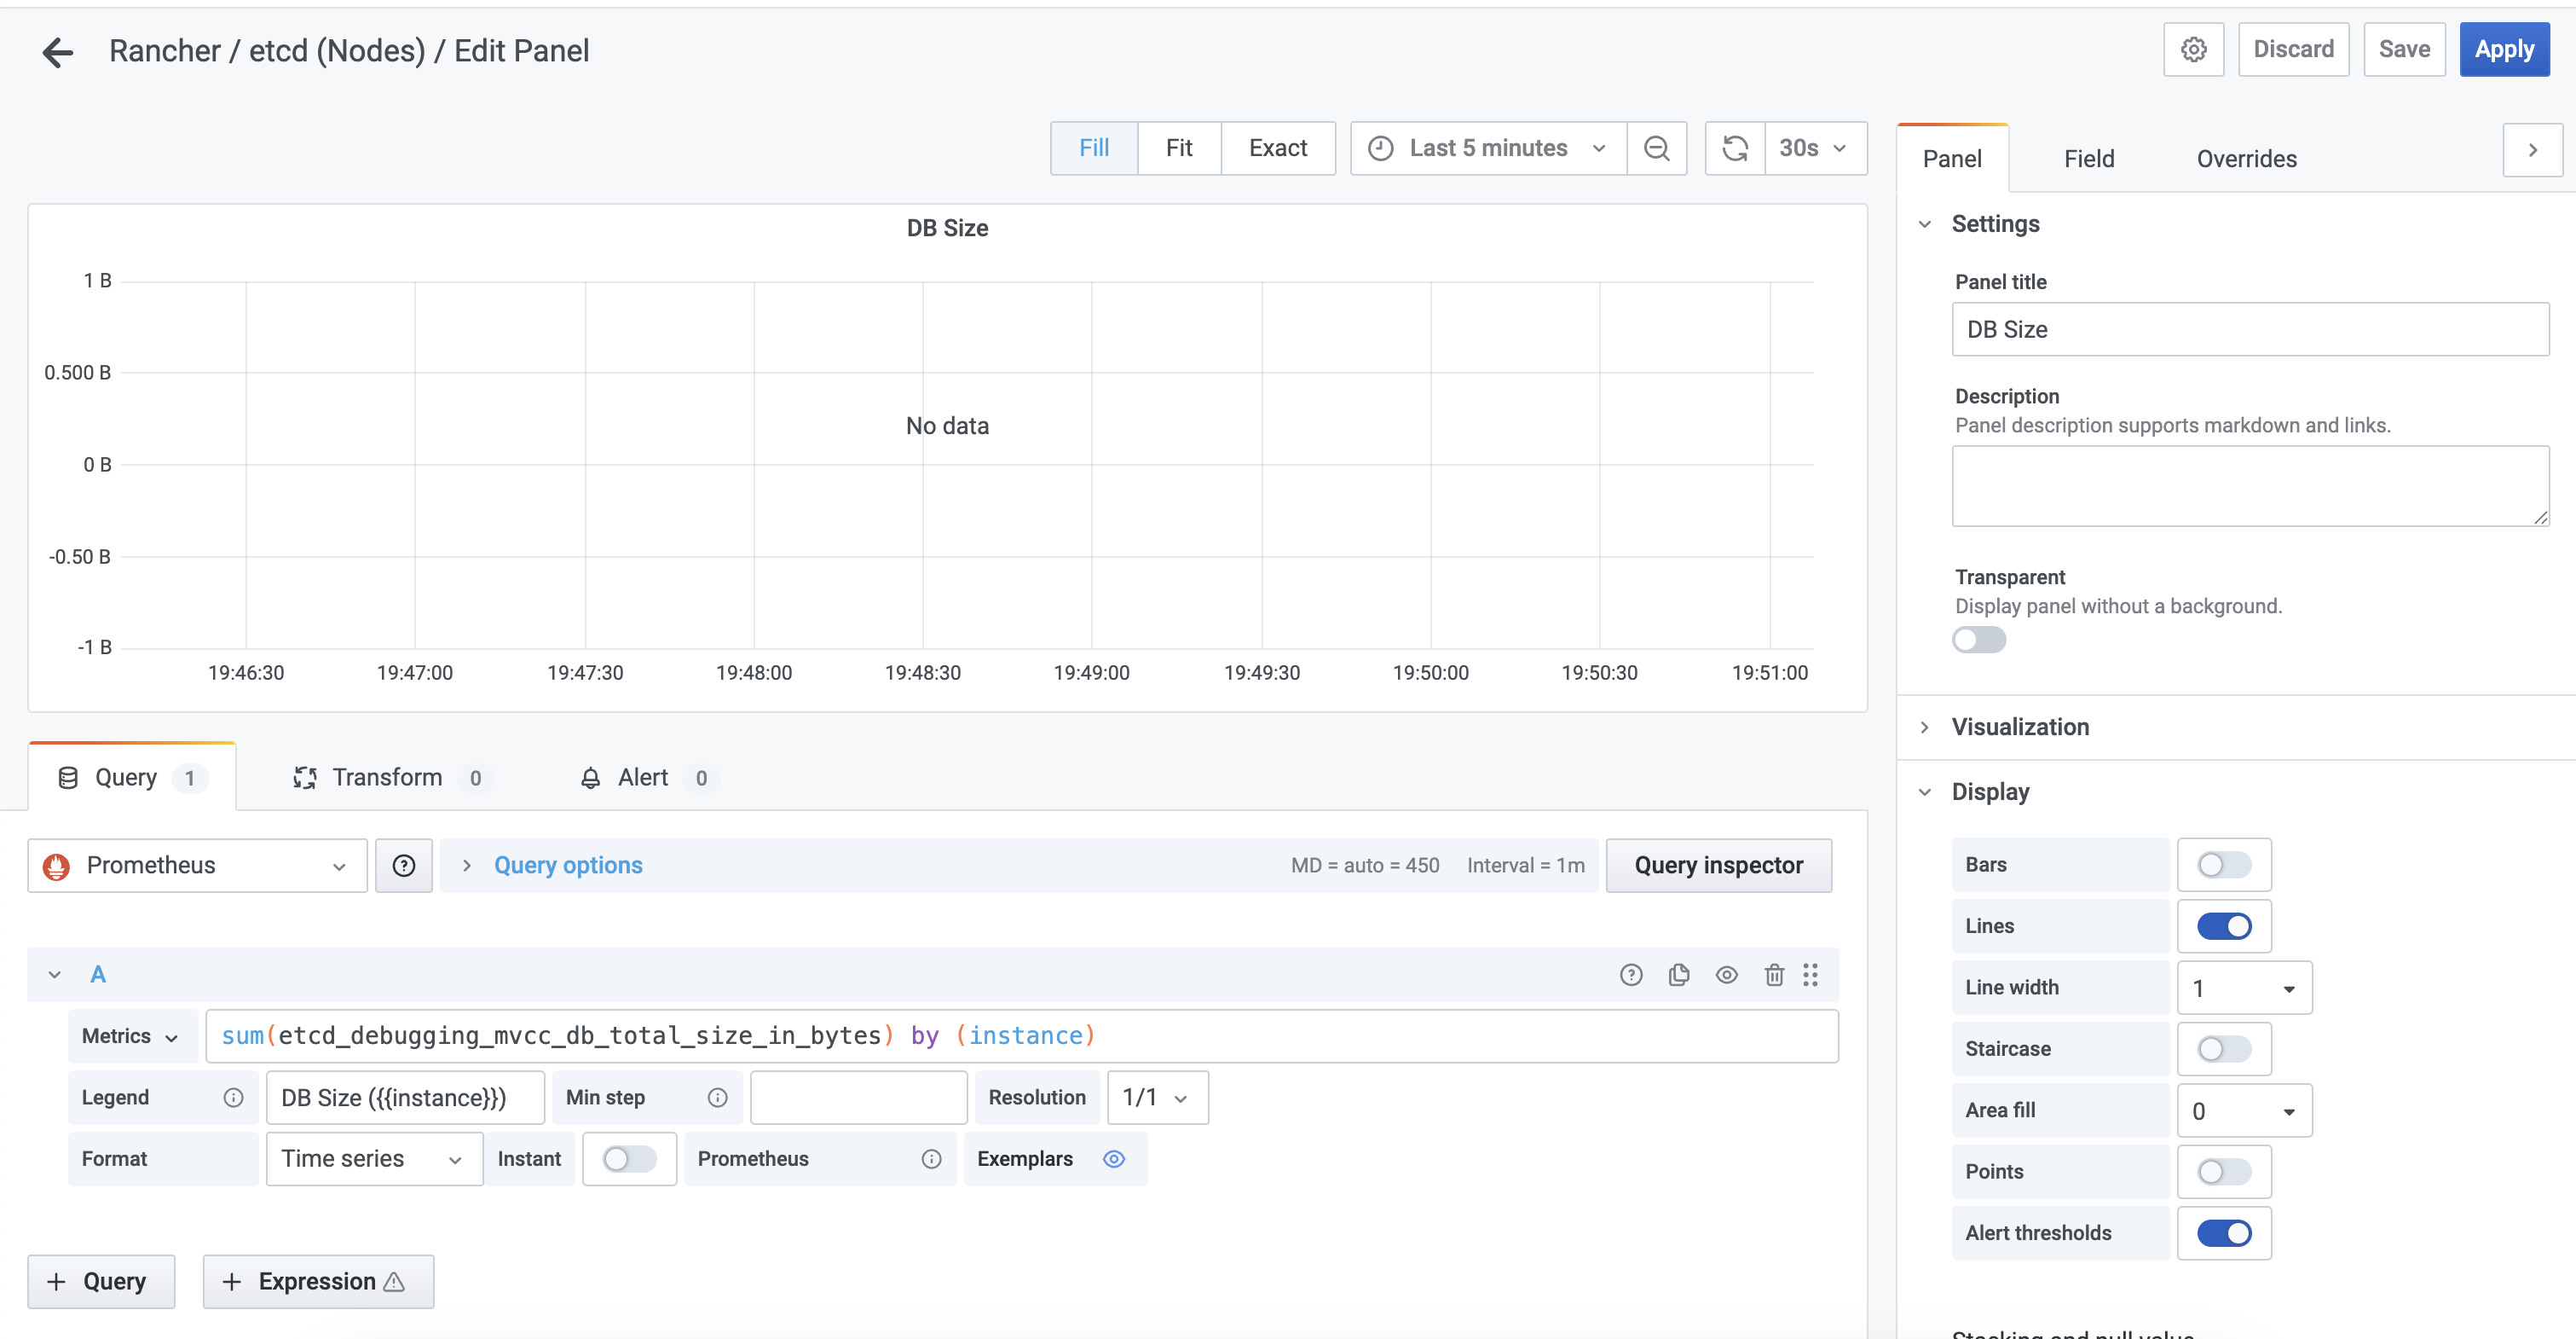Click the Save button

2404,49
